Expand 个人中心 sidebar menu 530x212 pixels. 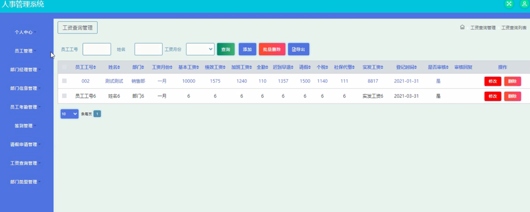coord(25,32)
